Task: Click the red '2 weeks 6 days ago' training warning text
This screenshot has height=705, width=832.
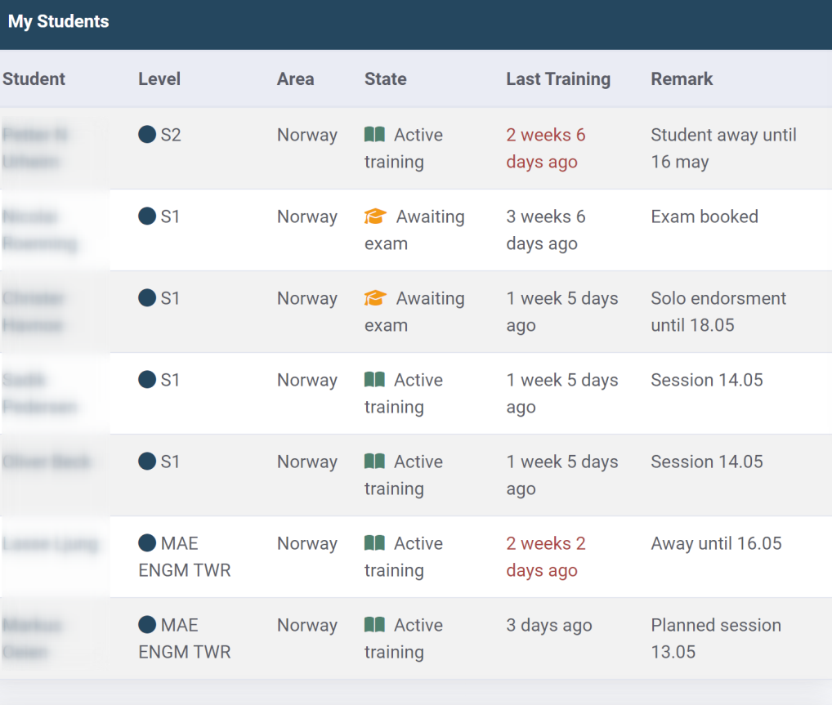Action: tap(546, 148)
